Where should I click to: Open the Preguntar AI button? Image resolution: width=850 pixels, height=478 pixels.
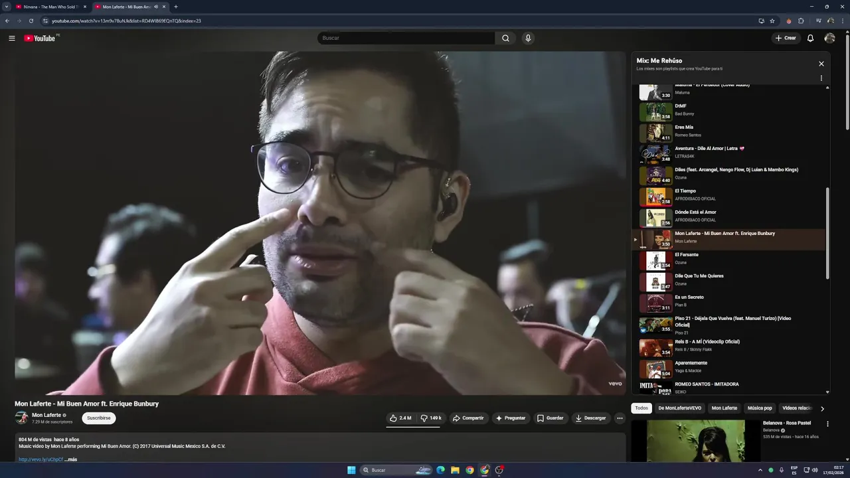pyautogui.click(x=511, y=418)
